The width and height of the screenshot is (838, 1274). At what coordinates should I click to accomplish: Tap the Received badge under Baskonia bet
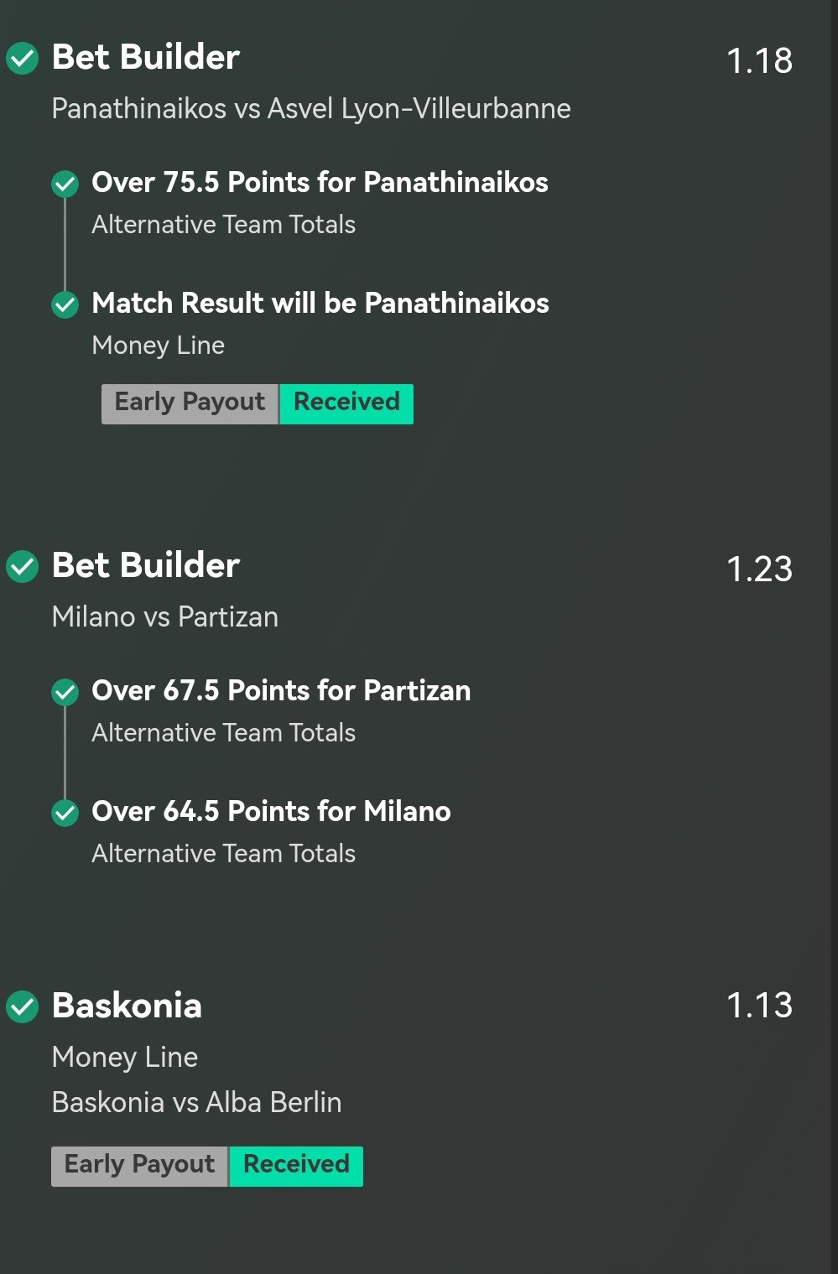coord(296,1166)
